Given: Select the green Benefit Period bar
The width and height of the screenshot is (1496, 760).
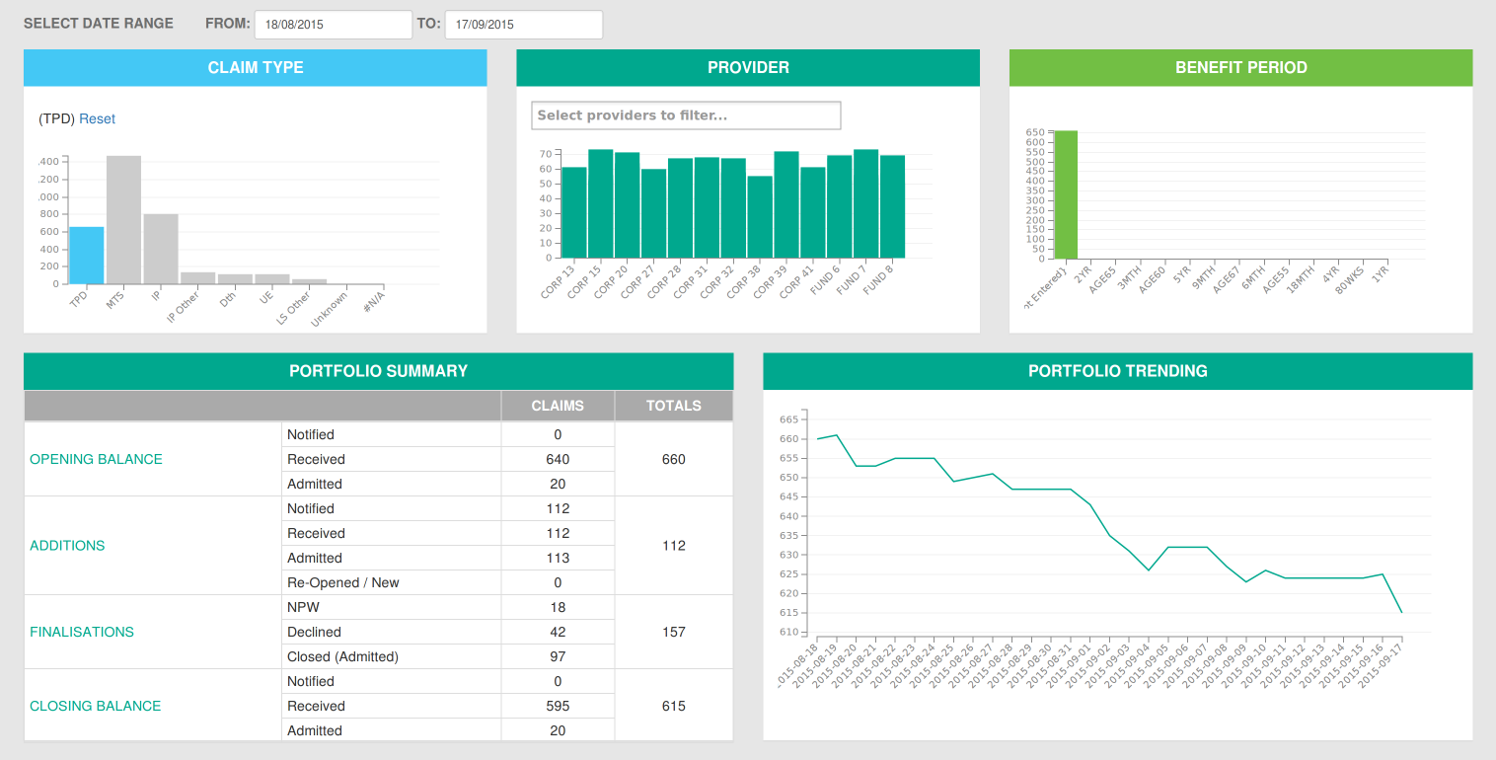Looking at the screenshot, I should (1066, 194).
